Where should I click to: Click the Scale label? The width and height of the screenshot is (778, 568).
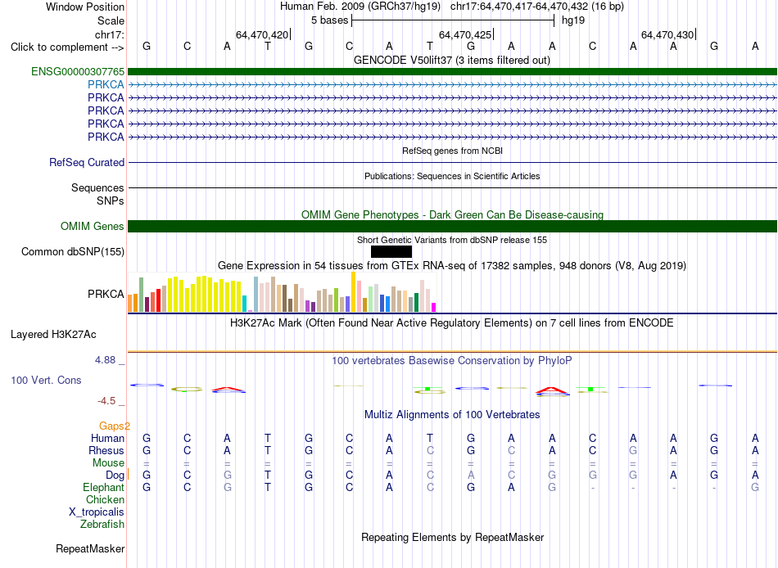[111, 20]
